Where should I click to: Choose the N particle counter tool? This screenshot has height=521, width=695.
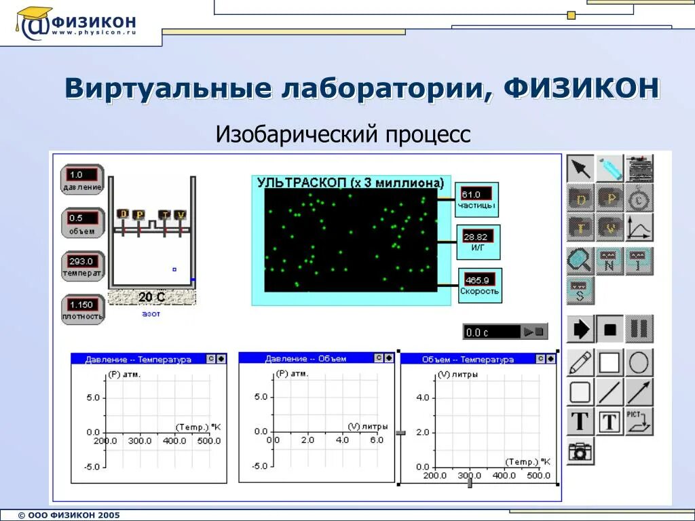(610, 261)
